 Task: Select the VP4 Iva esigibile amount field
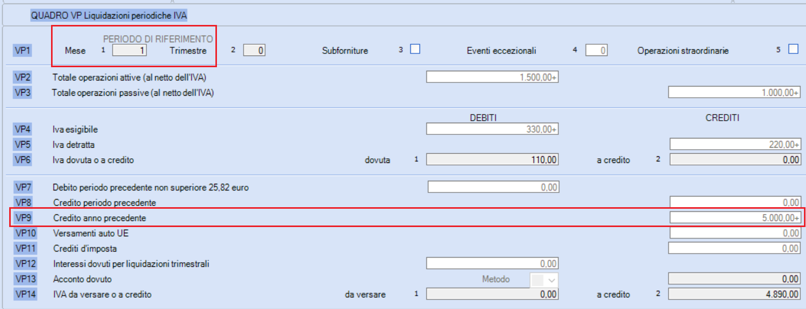[493, 129]
